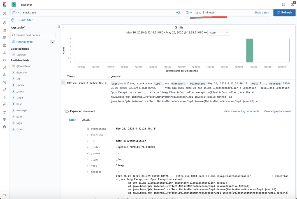Click View surrounding documents link
The width and height of the screenshot is (297, 199).
(241, 111)
